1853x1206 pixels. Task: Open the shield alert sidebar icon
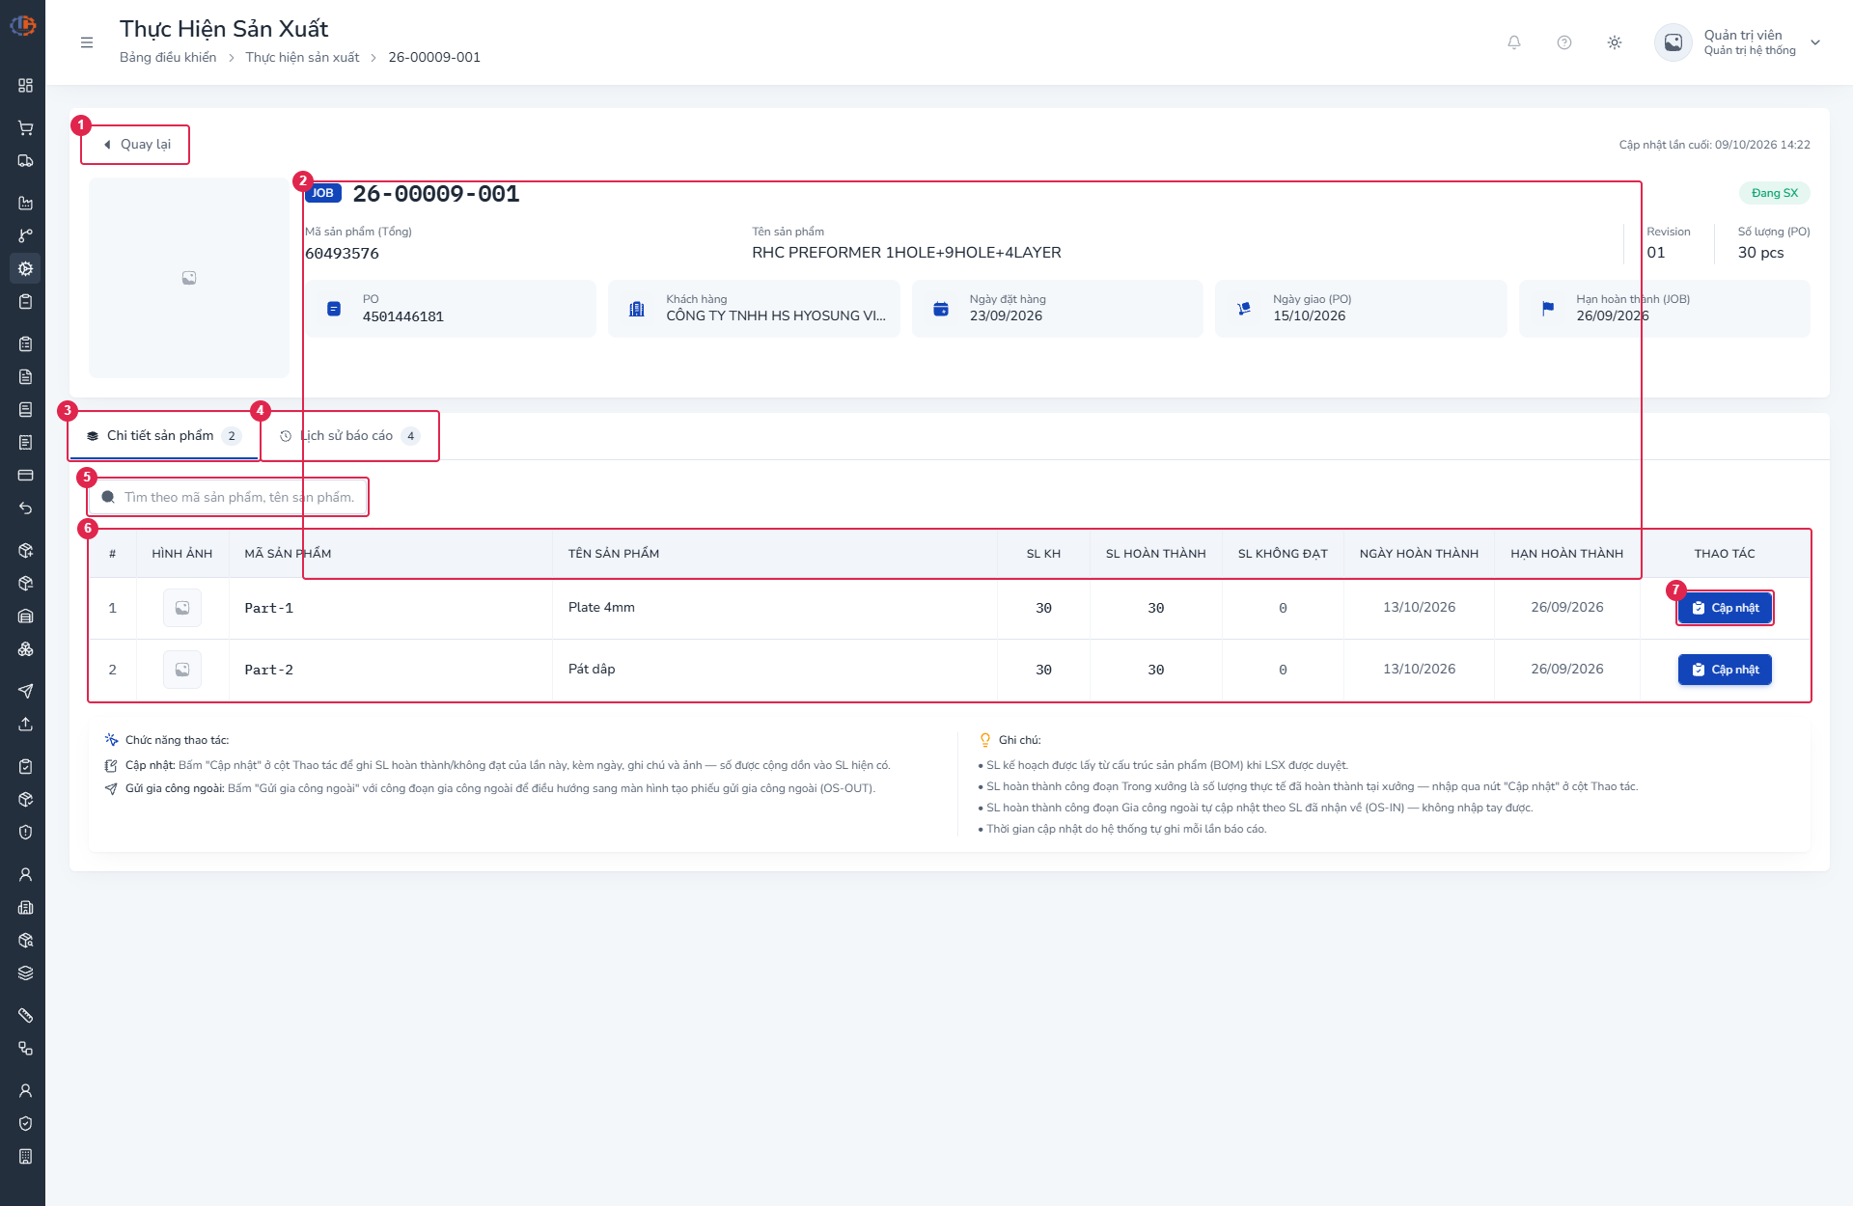click(x=25, y=832)
